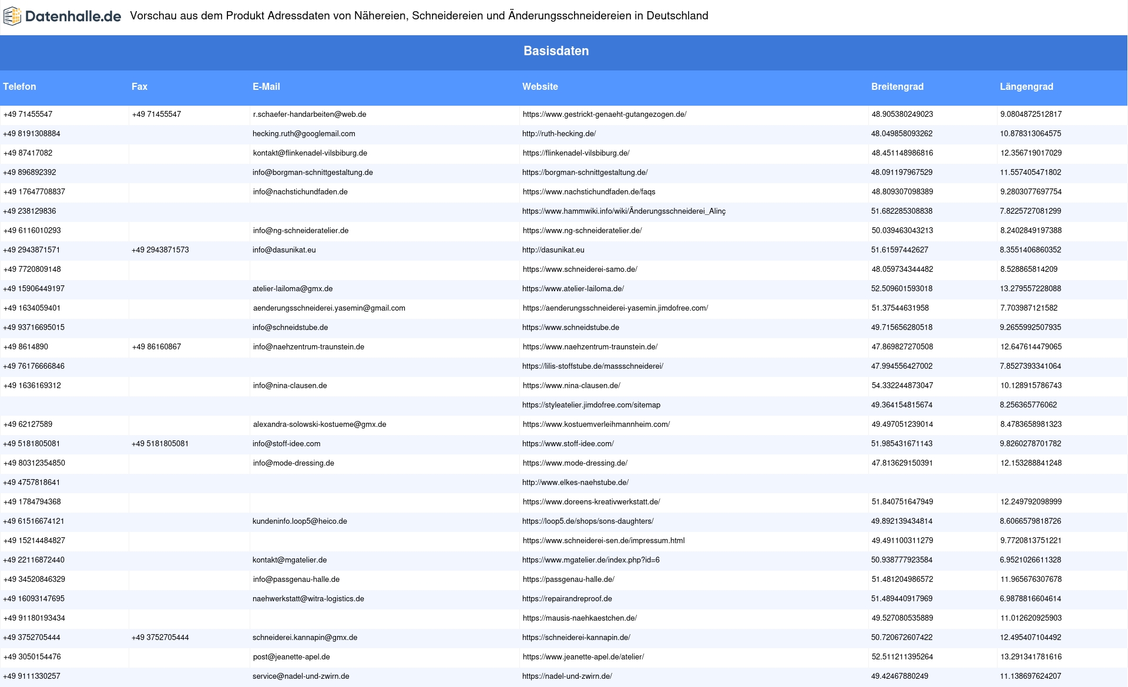Open borgman-schnittgestaltung.de website link
Viewport: 1128px width, 687px height.
(x=585, y=173)
